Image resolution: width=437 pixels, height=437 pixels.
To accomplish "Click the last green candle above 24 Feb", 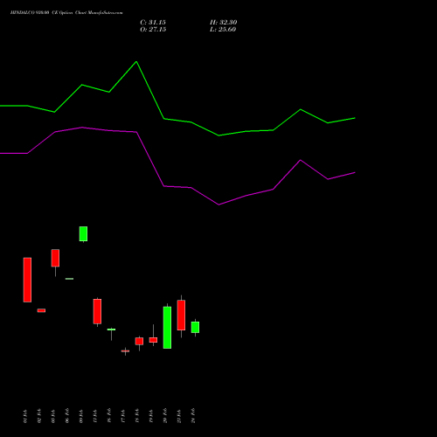I will pyautogui.click(x=195, y=327).
